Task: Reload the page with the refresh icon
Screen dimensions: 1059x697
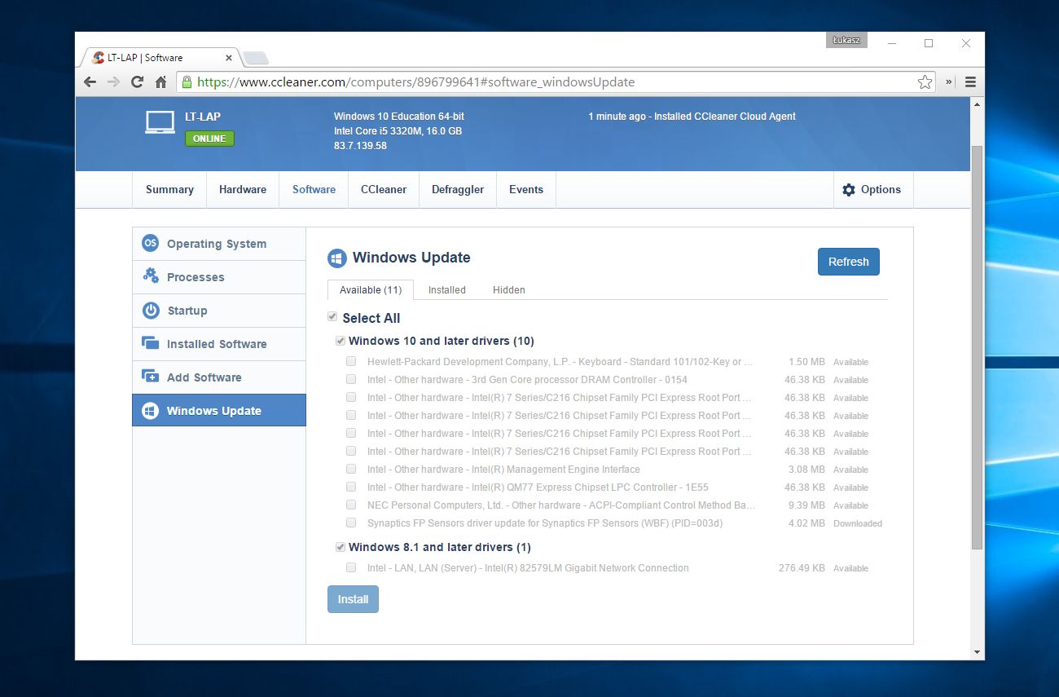Action: 137,82
